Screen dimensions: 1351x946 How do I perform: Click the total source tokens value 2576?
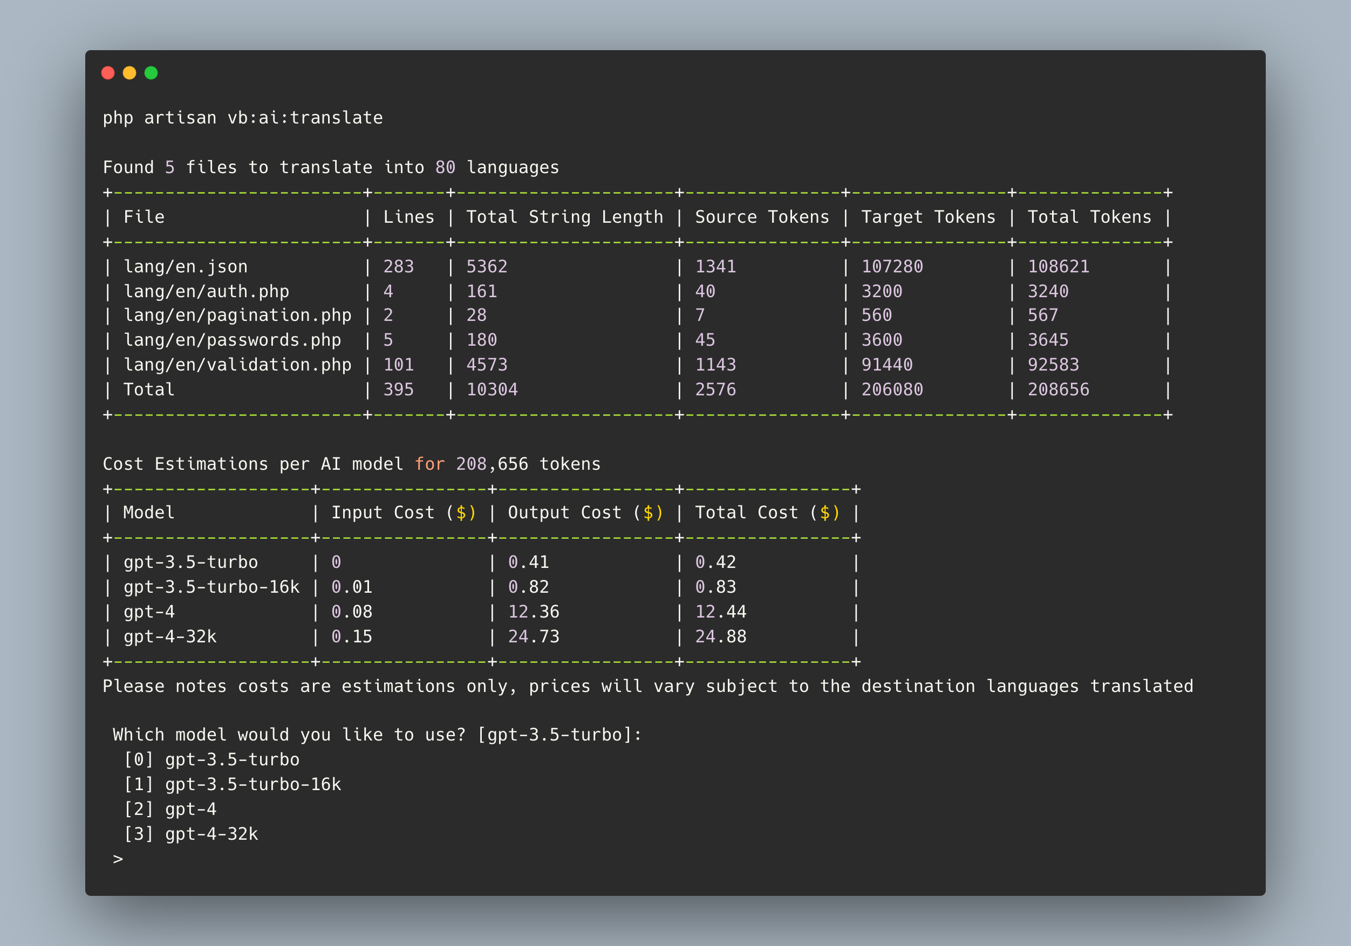click(715, 390)
